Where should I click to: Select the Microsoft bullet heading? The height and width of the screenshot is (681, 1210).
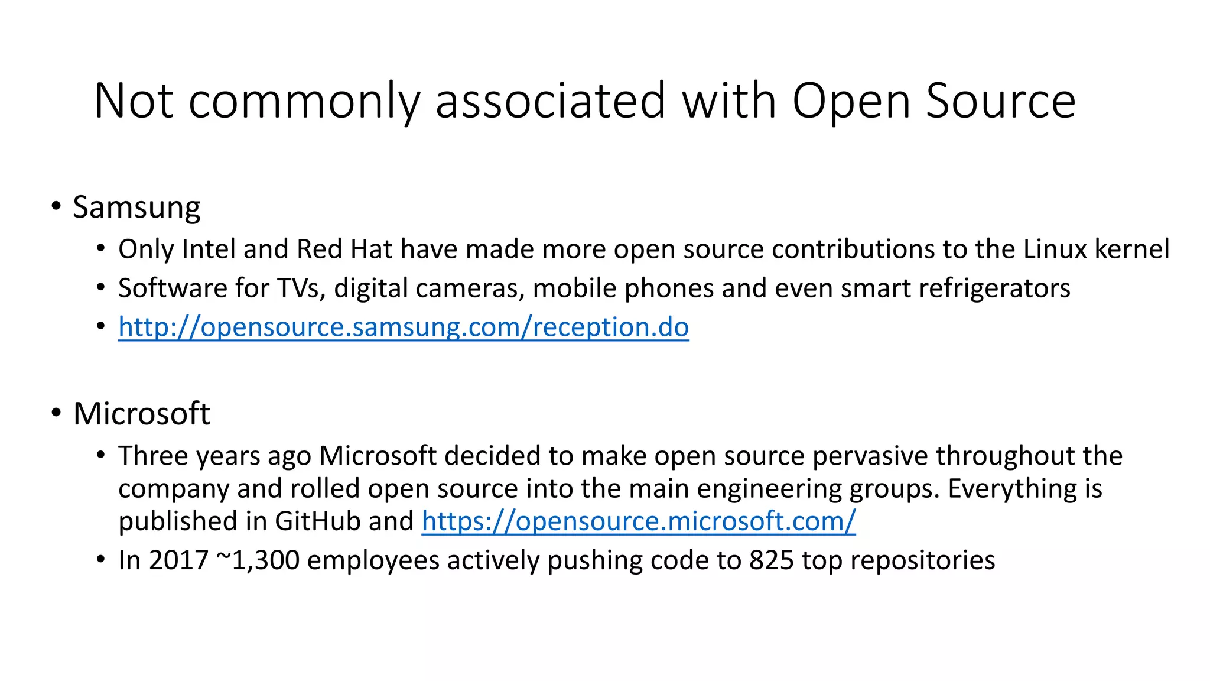(x=141, y=413)
